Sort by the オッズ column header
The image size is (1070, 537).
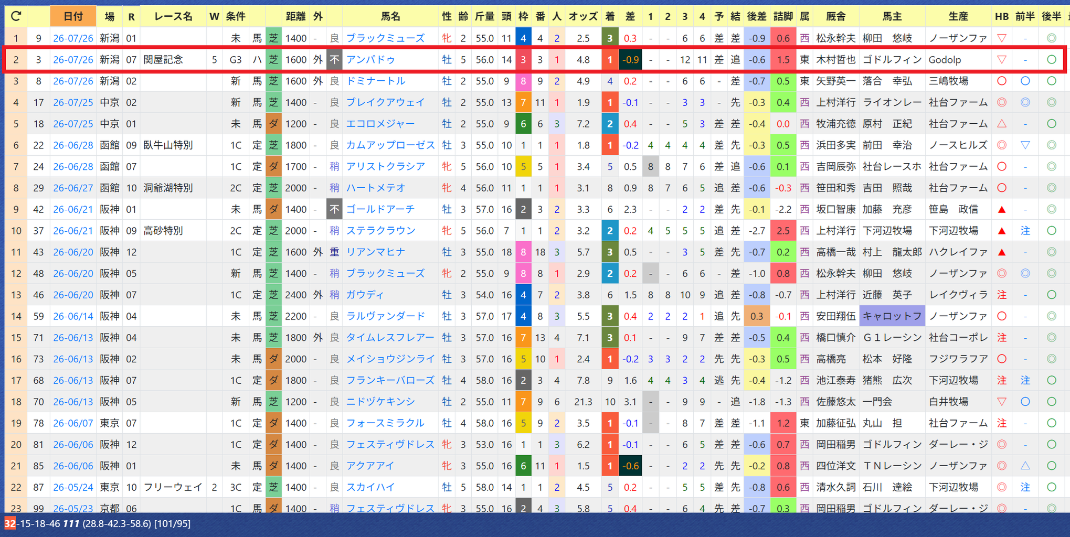pyautogui.click(x=582, y=16)
